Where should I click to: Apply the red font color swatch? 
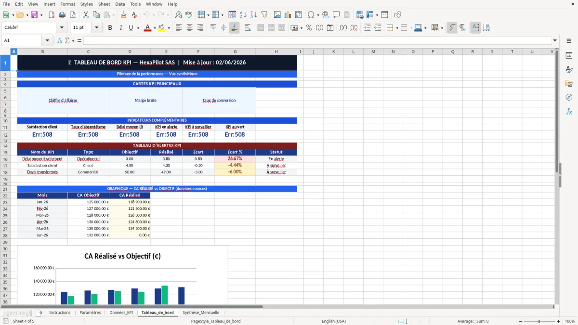coord(147,28)
